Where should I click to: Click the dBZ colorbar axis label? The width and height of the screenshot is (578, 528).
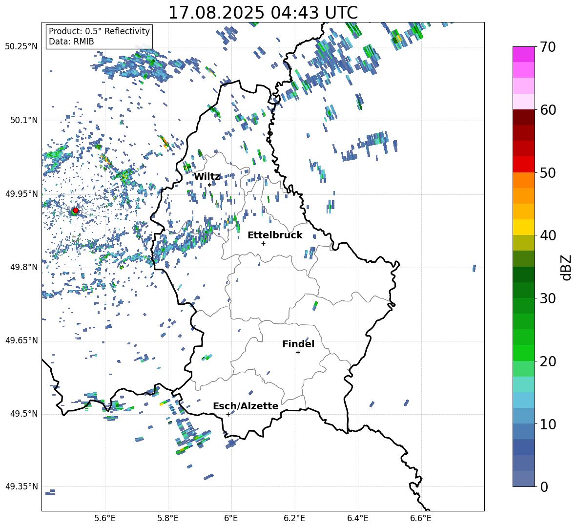[566, 268]
